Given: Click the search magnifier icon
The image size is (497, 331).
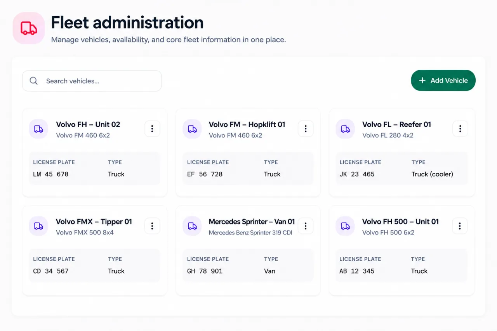Looking at the screenshot, I should click(x=34, y=81).
